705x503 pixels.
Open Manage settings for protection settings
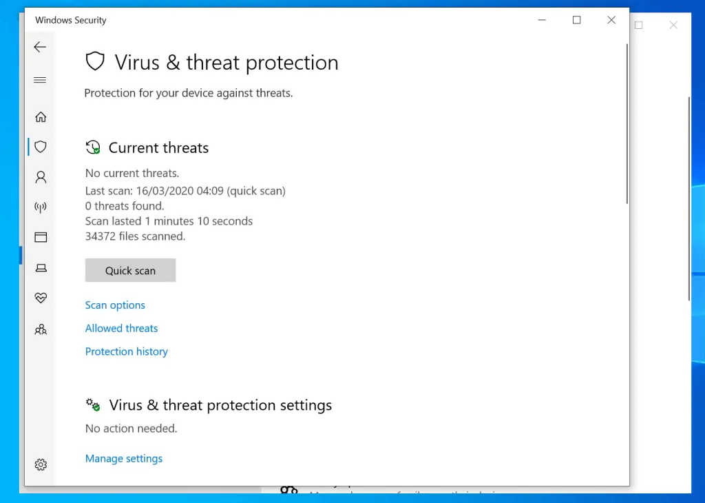(124, 458)
